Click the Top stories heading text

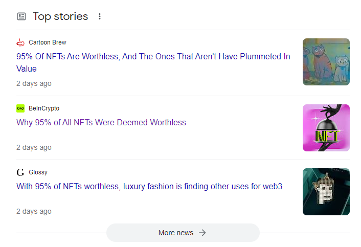[x=60, y=16]
